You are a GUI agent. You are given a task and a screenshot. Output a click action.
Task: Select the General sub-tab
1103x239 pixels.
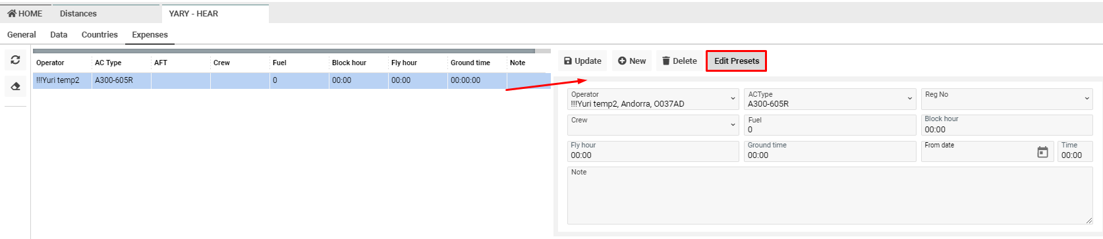(x=22, y=34)
